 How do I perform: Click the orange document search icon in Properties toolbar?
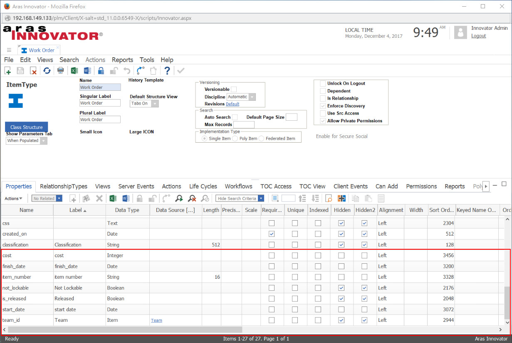click(x=329, y=198)
